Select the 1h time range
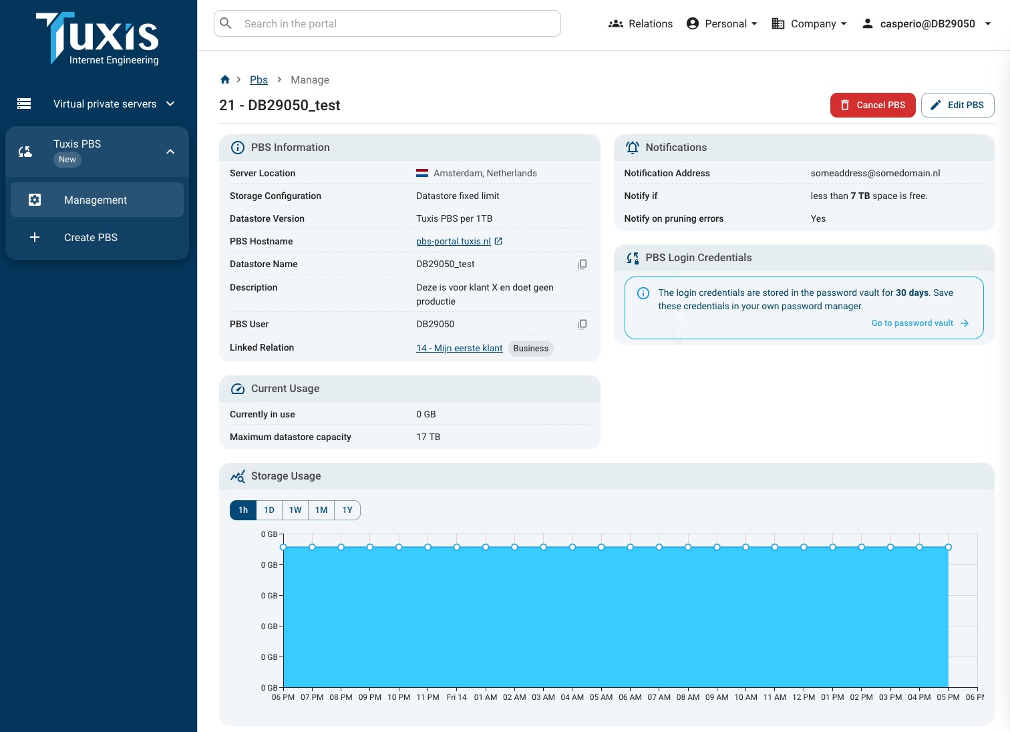 point(243,510)
